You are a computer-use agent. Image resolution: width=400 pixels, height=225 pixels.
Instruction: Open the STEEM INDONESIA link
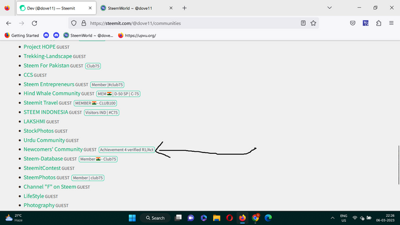tap(46, 112)
